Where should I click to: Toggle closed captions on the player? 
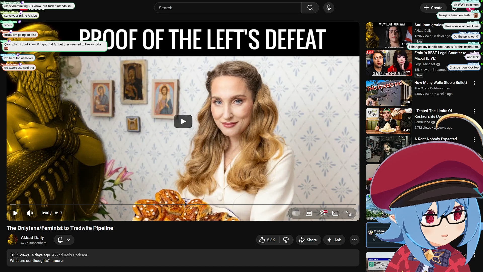pos(309,213)
